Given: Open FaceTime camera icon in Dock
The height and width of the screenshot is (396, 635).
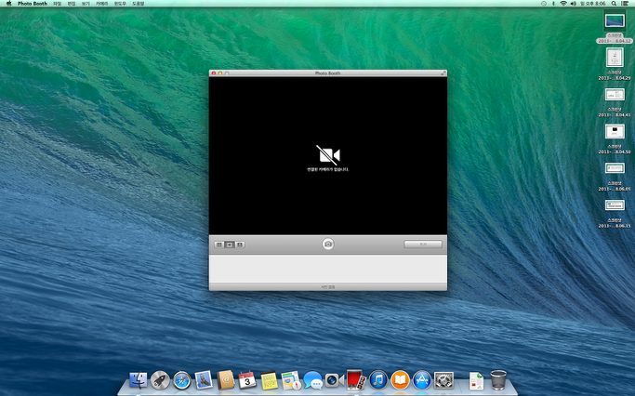Looking at the screenshot, I should (x=335, y=380).
